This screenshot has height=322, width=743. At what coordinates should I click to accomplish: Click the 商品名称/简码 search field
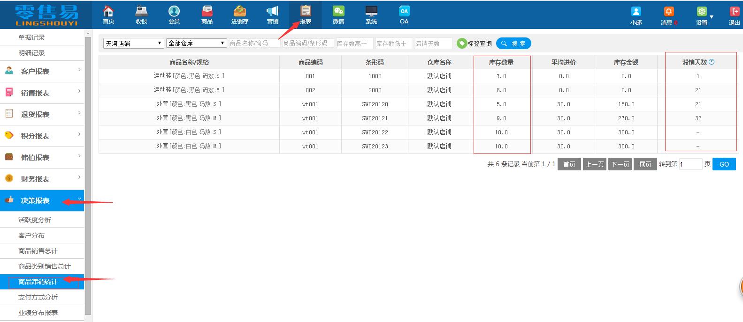[254, 44]
